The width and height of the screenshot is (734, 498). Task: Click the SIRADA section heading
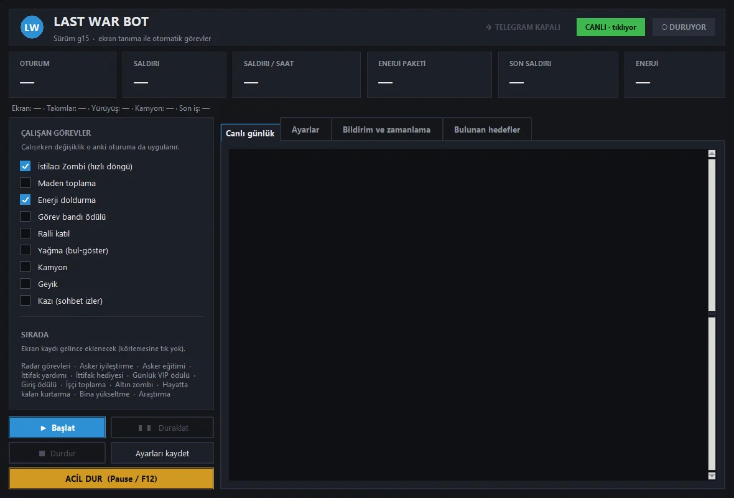pyautogui.click(x=35, y=334)
